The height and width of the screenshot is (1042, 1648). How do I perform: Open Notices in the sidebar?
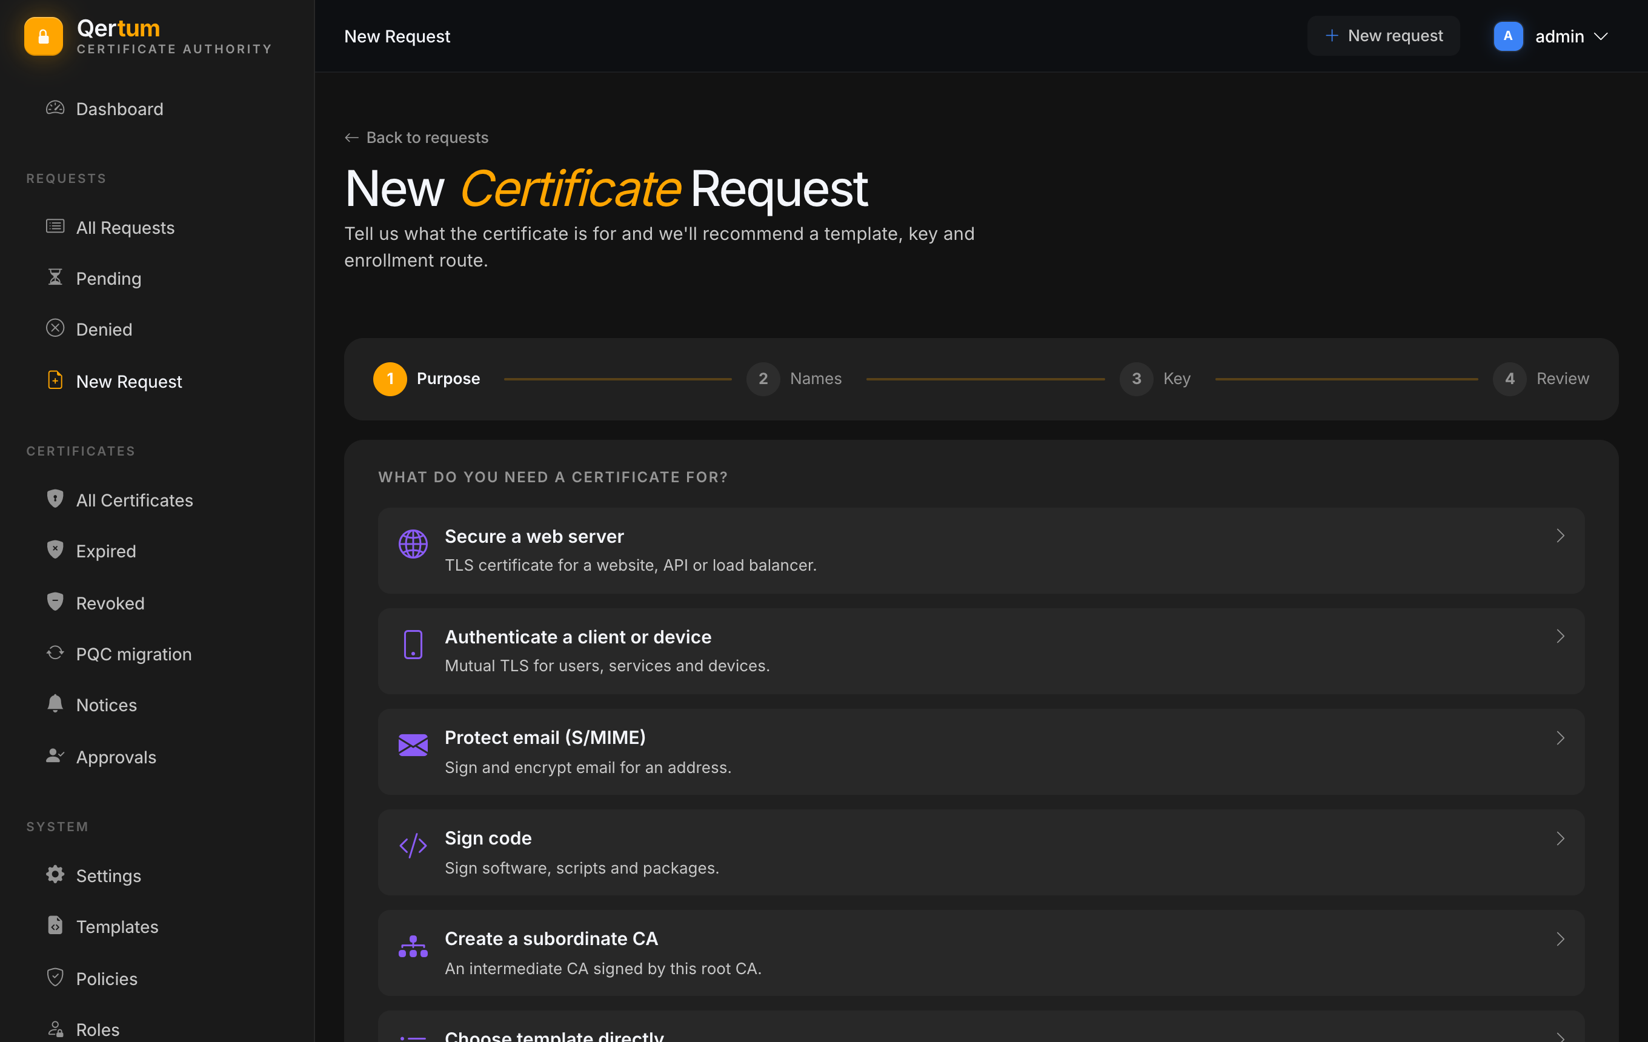pos(106,705)
